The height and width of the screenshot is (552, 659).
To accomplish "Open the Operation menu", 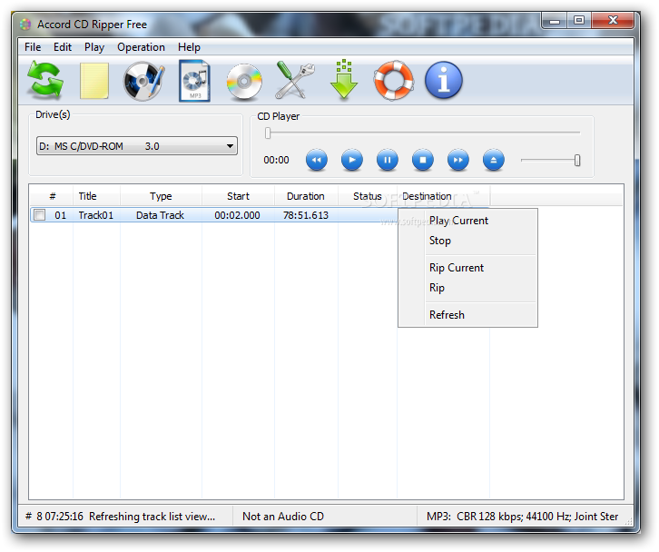I will tap(142, 47).
